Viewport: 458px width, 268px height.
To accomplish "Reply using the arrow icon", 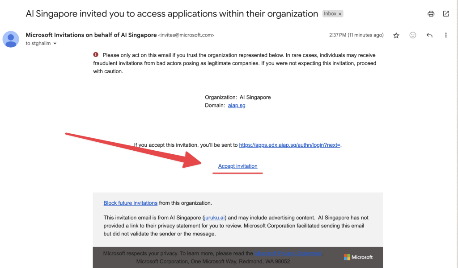I will pyautogui.click(x=429, y=35).
